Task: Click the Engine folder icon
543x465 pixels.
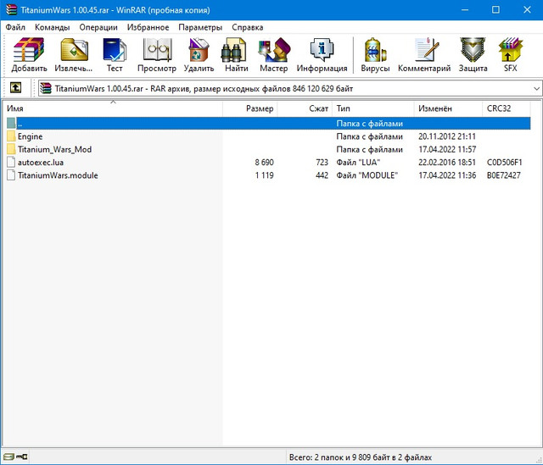Action: 11,136
